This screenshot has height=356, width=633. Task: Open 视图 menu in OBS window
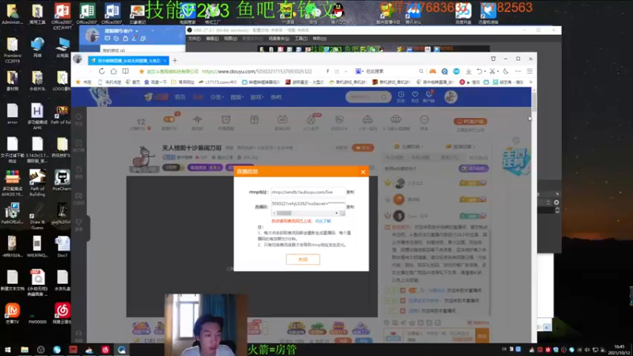pyautogui.click(x=230, y=39)
